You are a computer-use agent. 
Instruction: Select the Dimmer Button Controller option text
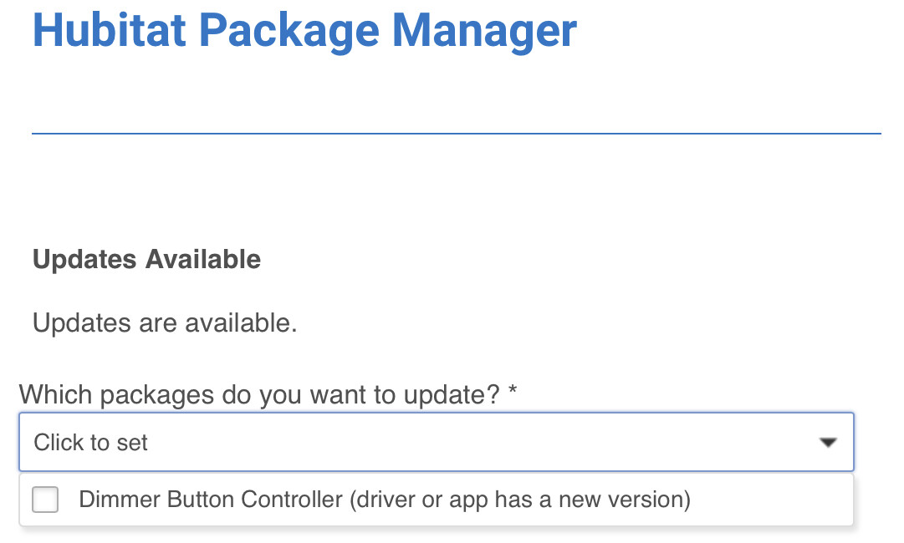point(385,500)
